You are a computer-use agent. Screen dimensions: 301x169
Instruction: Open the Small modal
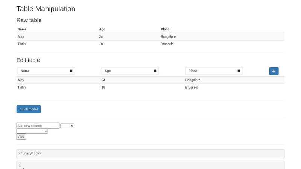pyautogui.click(x=29, y=109)
